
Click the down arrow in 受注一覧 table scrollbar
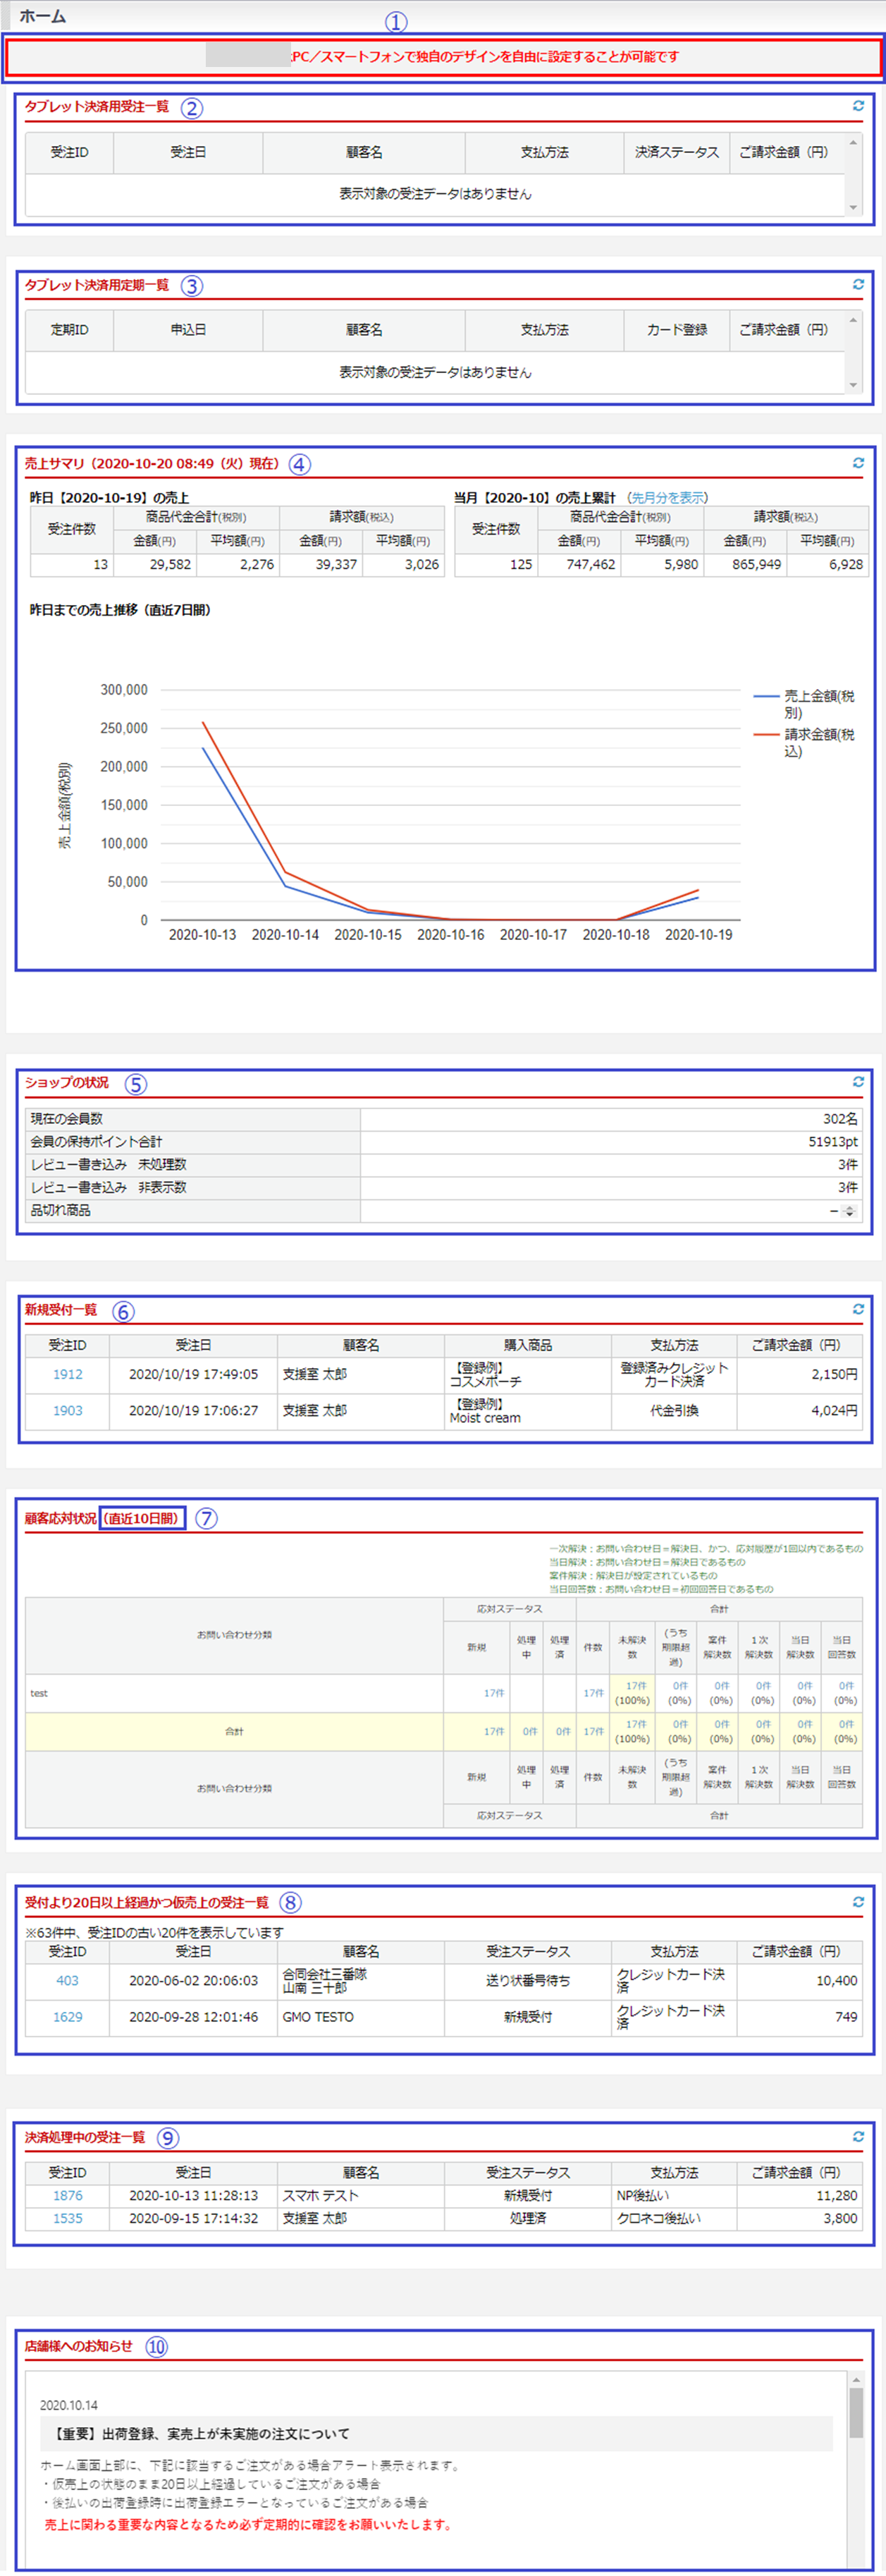pos(853,208)
